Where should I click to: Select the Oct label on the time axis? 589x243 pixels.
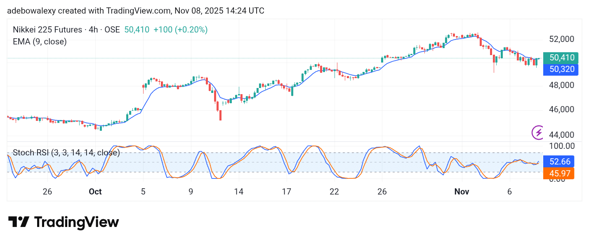point(95,192)
